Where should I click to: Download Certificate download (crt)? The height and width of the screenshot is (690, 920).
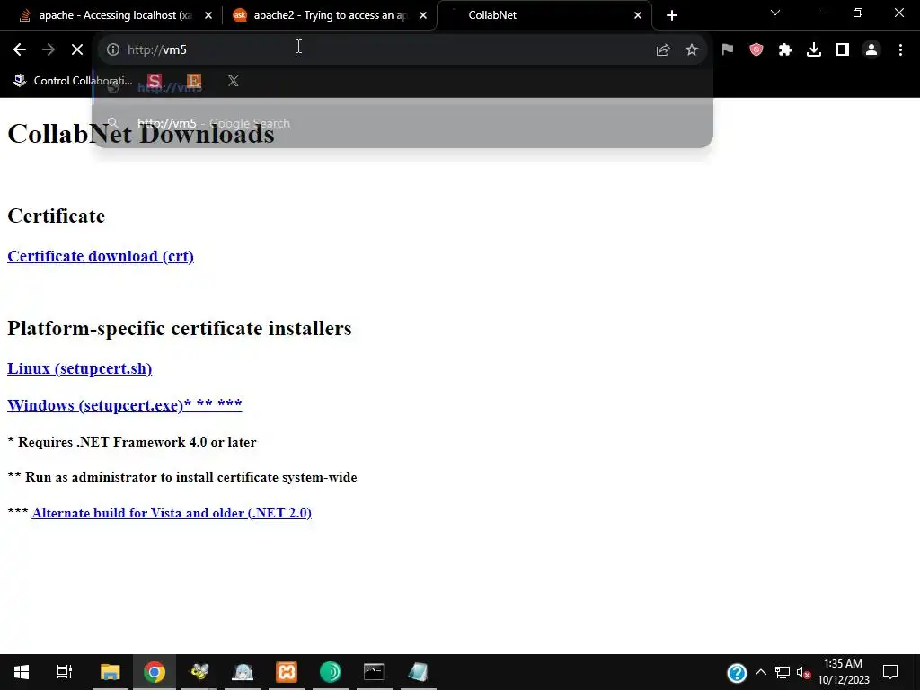[101, 256]
